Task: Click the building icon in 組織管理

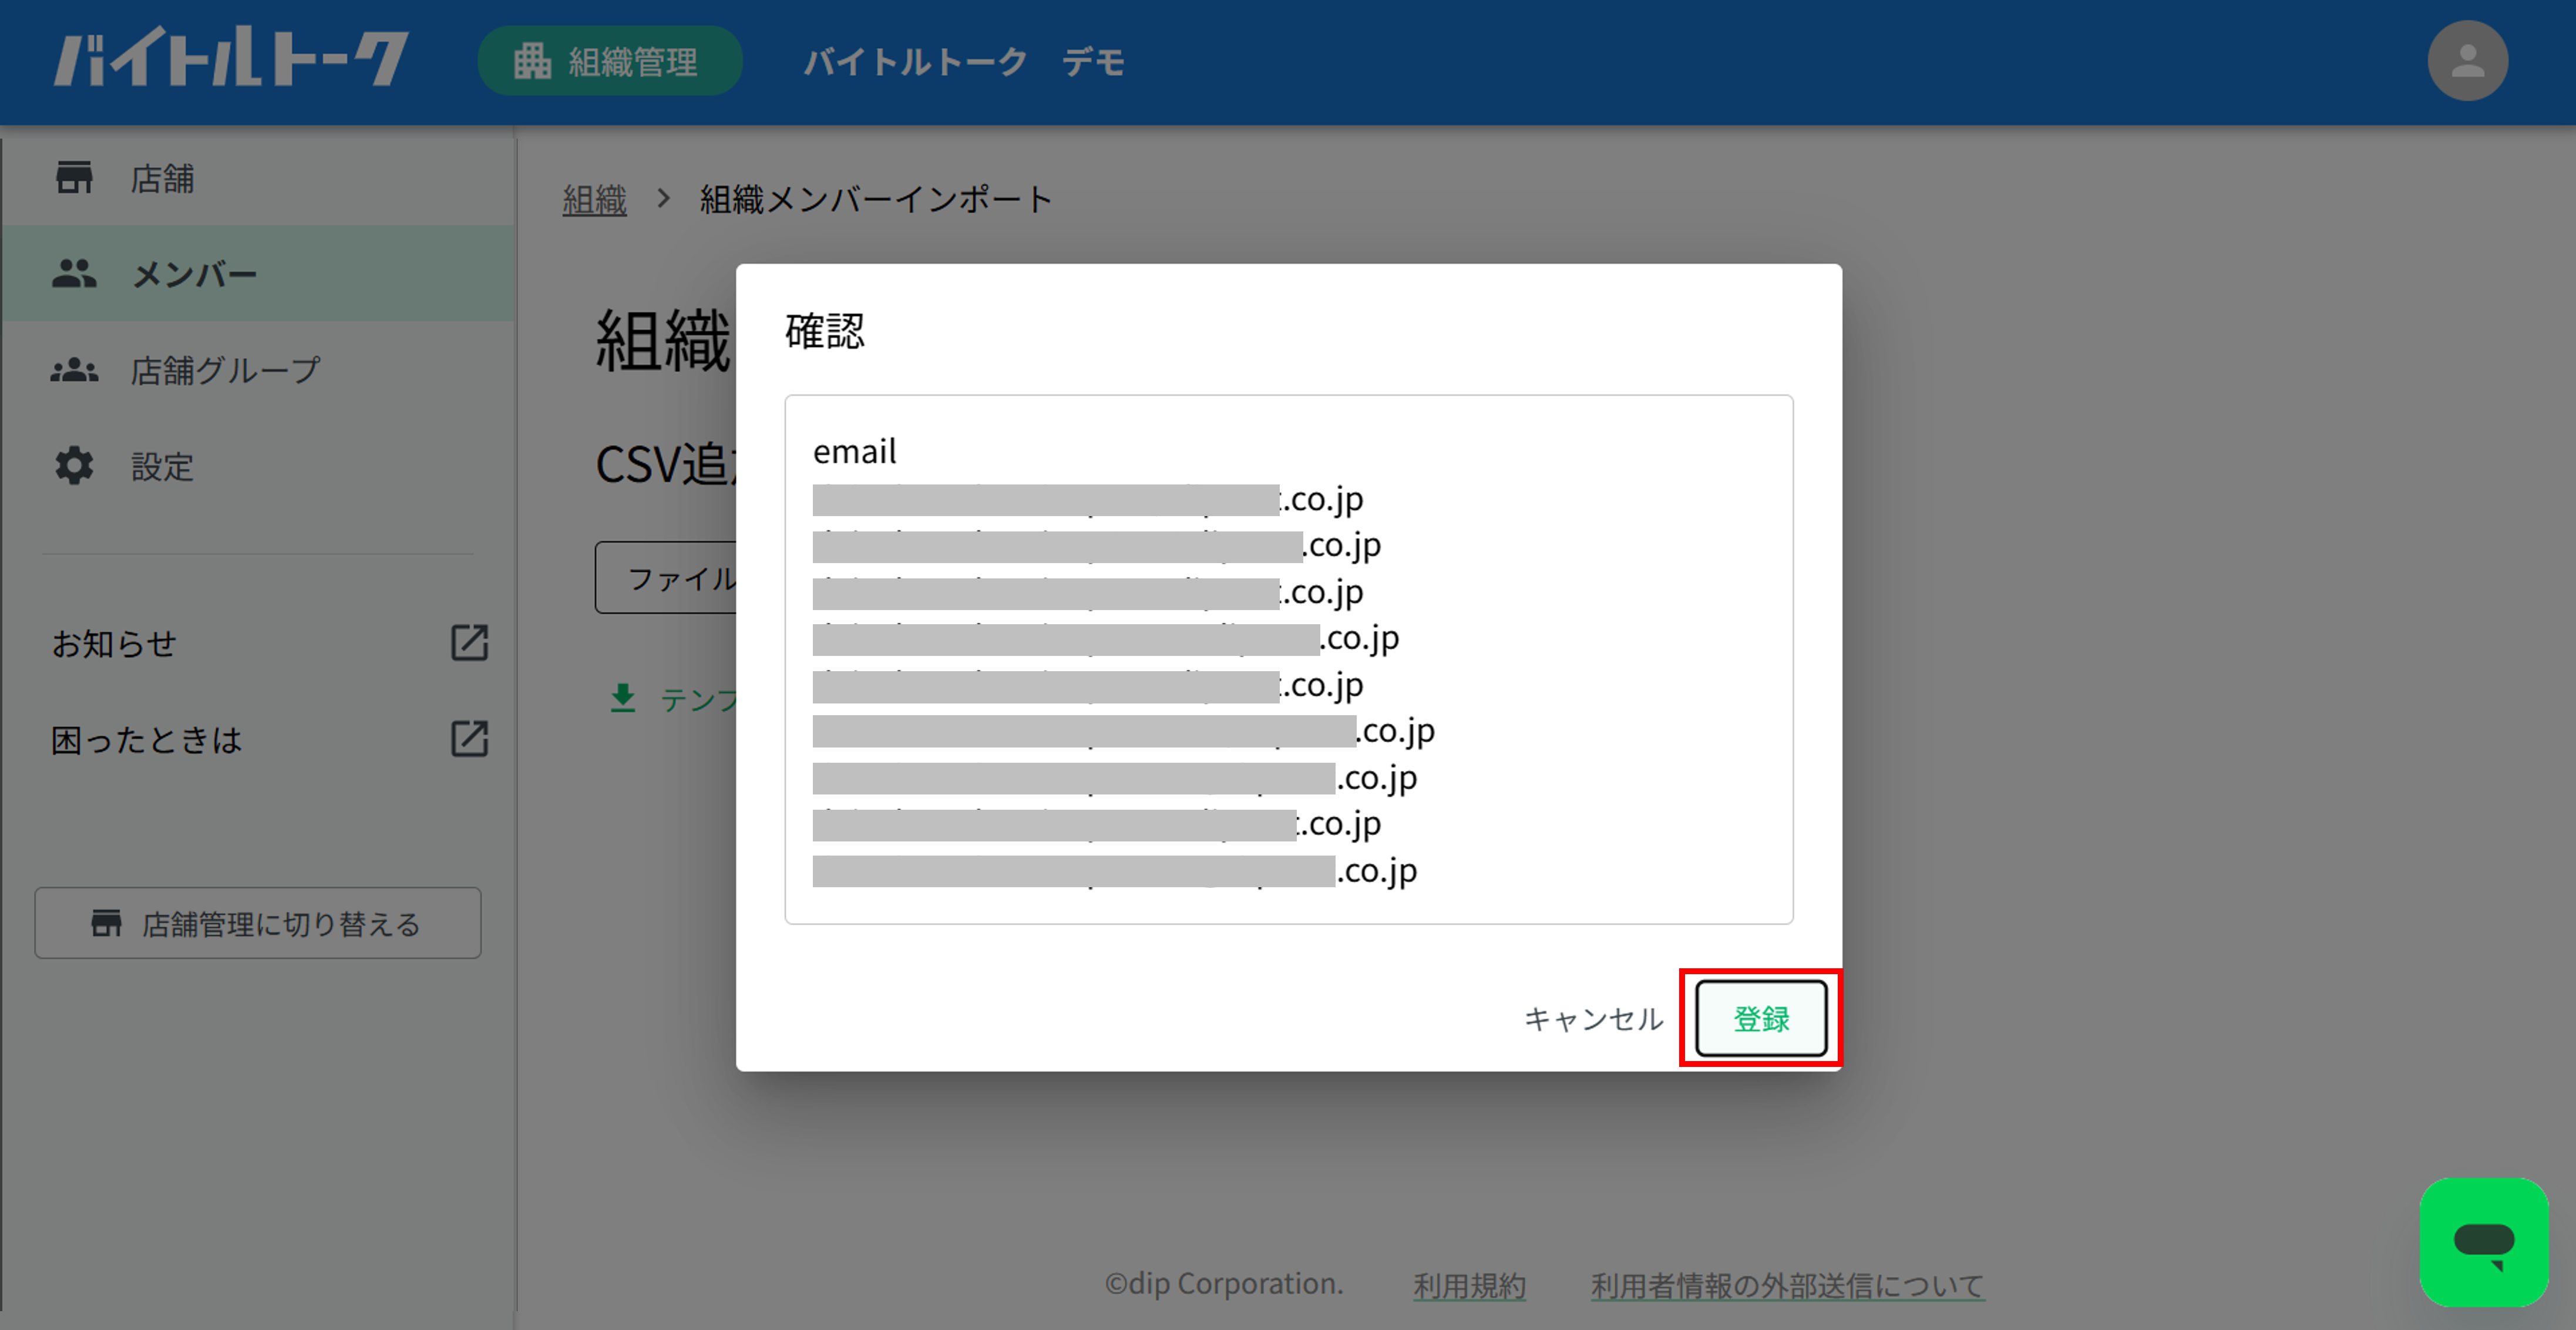Action: 532,61
